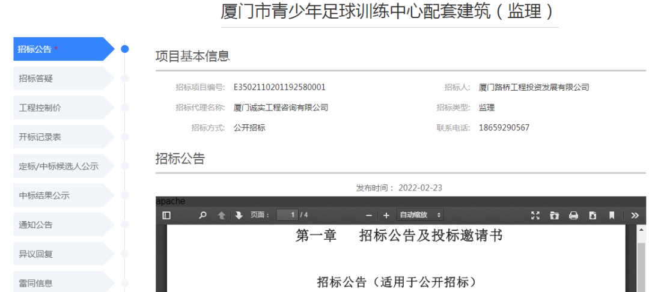
Task: Click the publish date 2022-02-23
Action: point(420,188)
